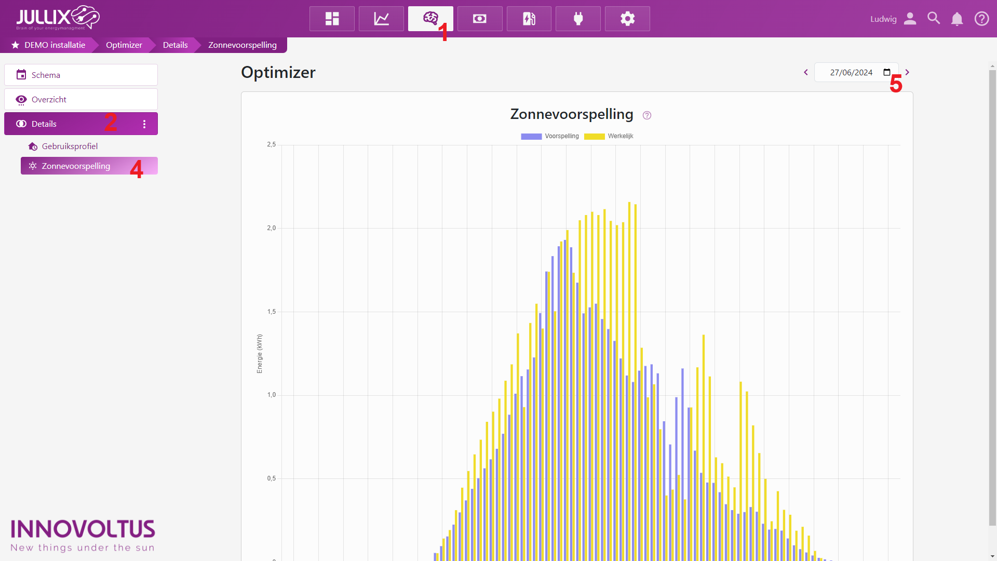Viewport: 997px width, 561px height.
Task: Open the dashboard tiles icon
Action: 332,19
